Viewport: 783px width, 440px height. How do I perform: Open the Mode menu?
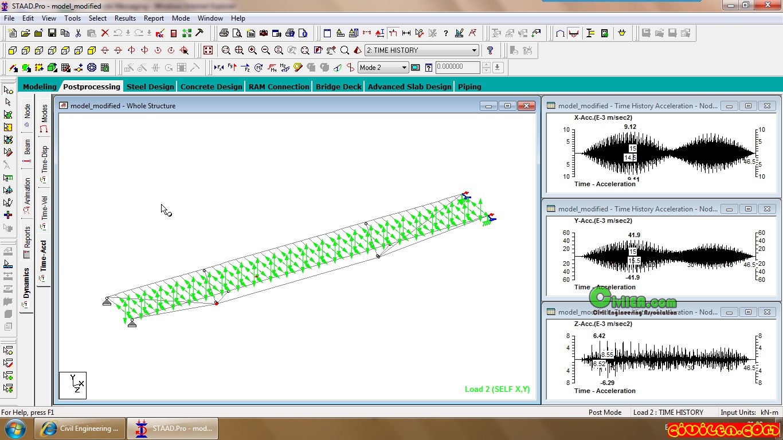[181, 18]
